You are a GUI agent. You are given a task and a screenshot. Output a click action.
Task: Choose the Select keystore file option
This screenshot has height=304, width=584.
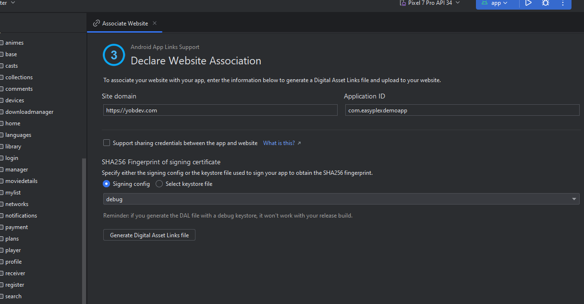point(159,184)
